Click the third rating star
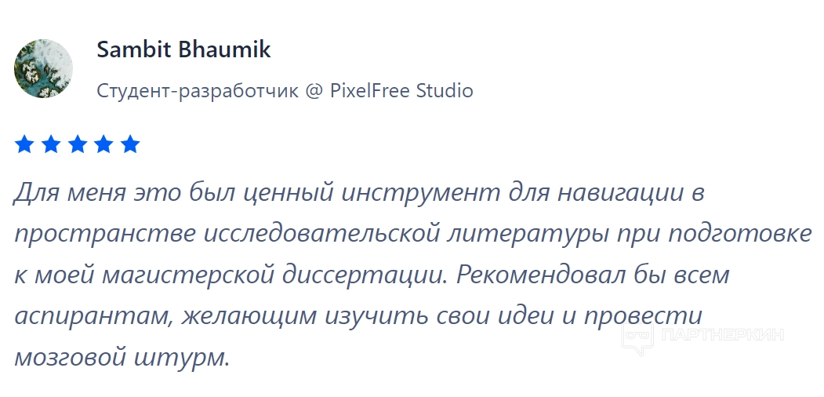 coord(78,144)
